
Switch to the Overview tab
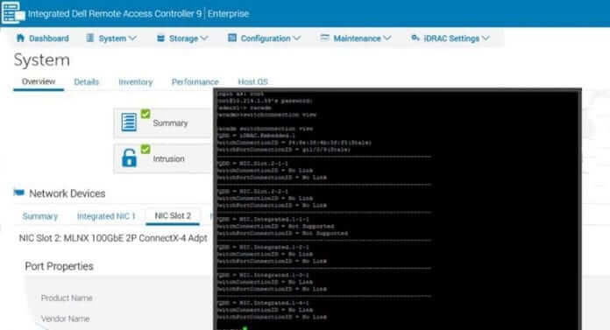39,81
